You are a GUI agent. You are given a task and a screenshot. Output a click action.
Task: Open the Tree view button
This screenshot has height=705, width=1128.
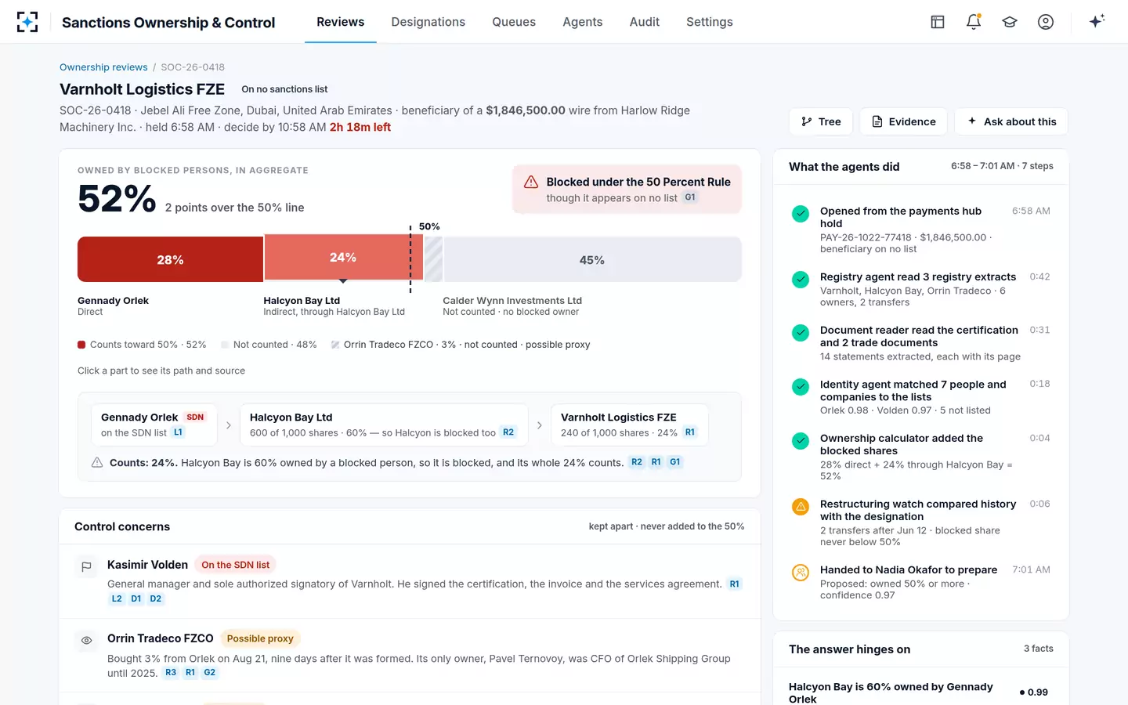[821, 121]
